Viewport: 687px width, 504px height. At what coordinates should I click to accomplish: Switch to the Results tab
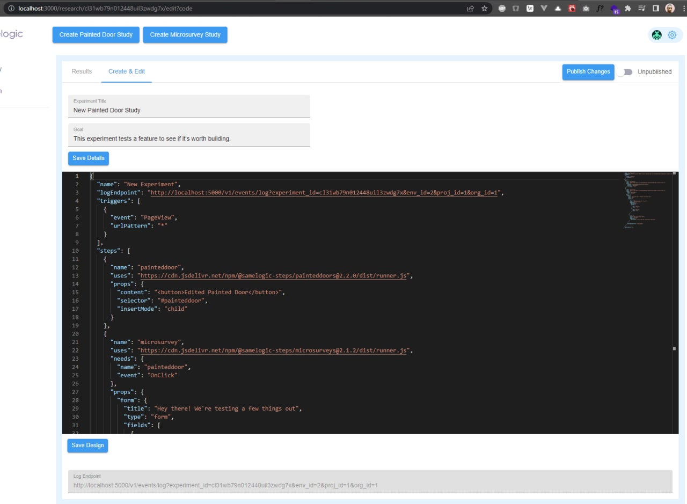point(82,71)
